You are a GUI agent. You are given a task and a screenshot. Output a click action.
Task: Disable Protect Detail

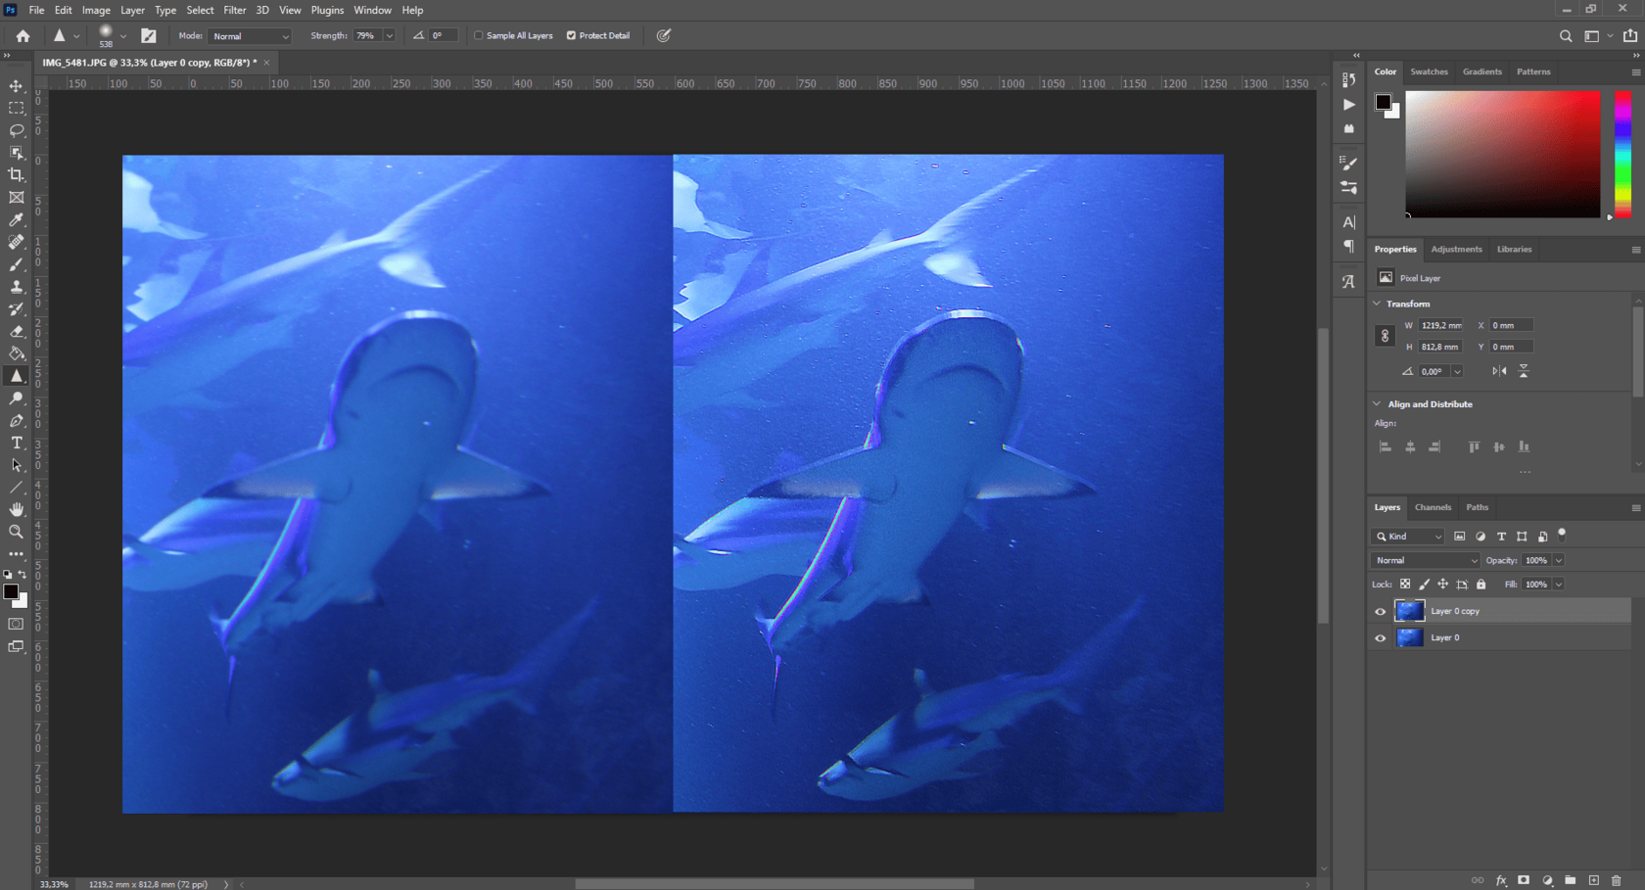(x=569, y=35)
